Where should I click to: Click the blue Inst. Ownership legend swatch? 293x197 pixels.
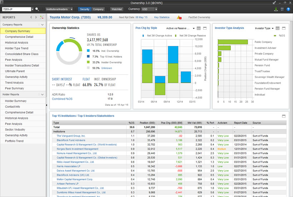pyautogui.click(x=88, y=51)
